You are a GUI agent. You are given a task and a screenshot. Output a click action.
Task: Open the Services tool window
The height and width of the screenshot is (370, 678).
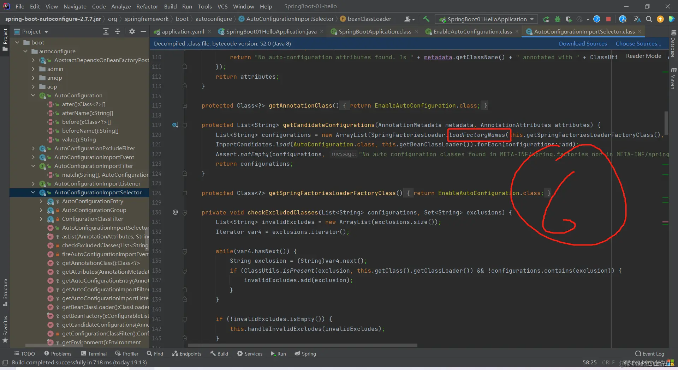[250, 353]
